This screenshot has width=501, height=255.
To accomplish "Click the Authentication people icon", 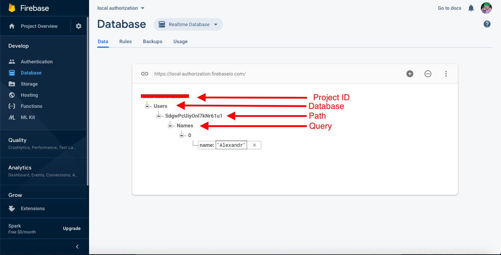I will point(12,62).
